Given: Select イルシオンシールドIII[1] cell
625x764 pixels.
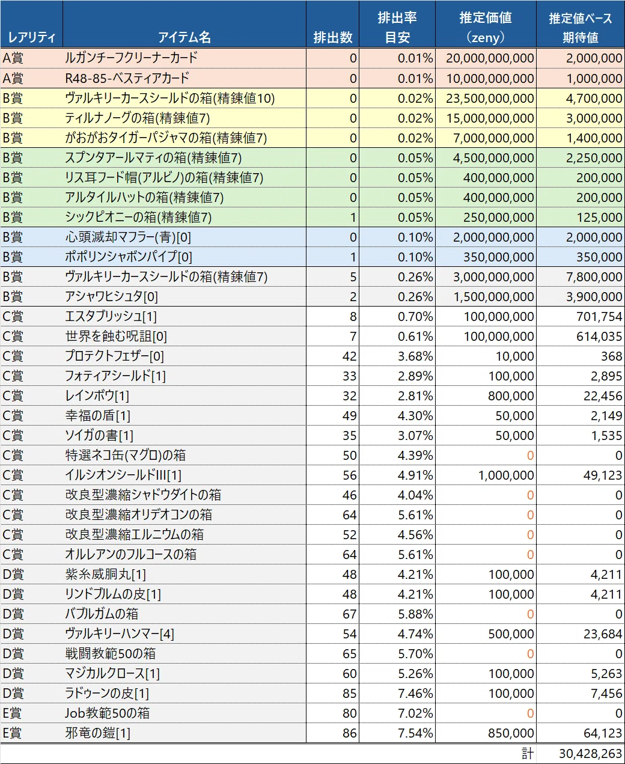Looking at the screenshot, I should pos(184,475).
